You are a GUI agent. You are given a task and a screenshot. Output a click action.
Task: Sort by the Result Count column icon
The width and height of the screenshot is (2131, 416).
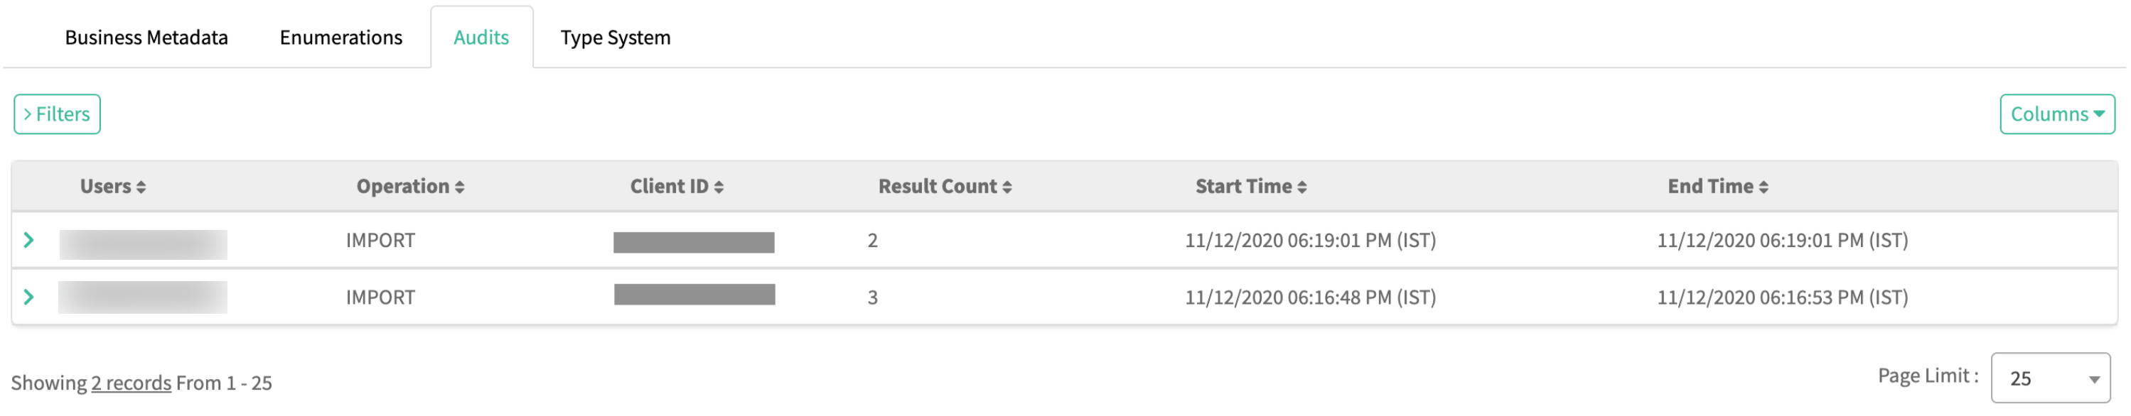[1008, 187]
